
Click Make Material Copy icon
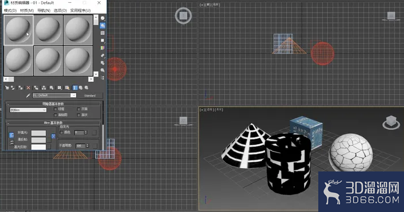[x=36, y=88]
